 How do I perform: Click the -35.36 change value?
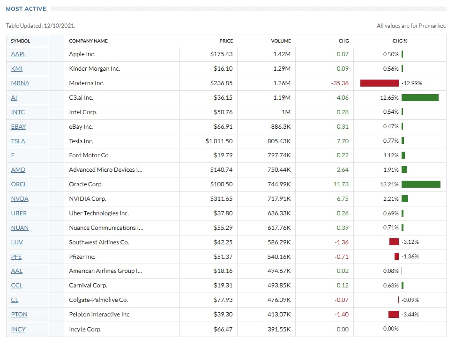click(x=340, y=83)
